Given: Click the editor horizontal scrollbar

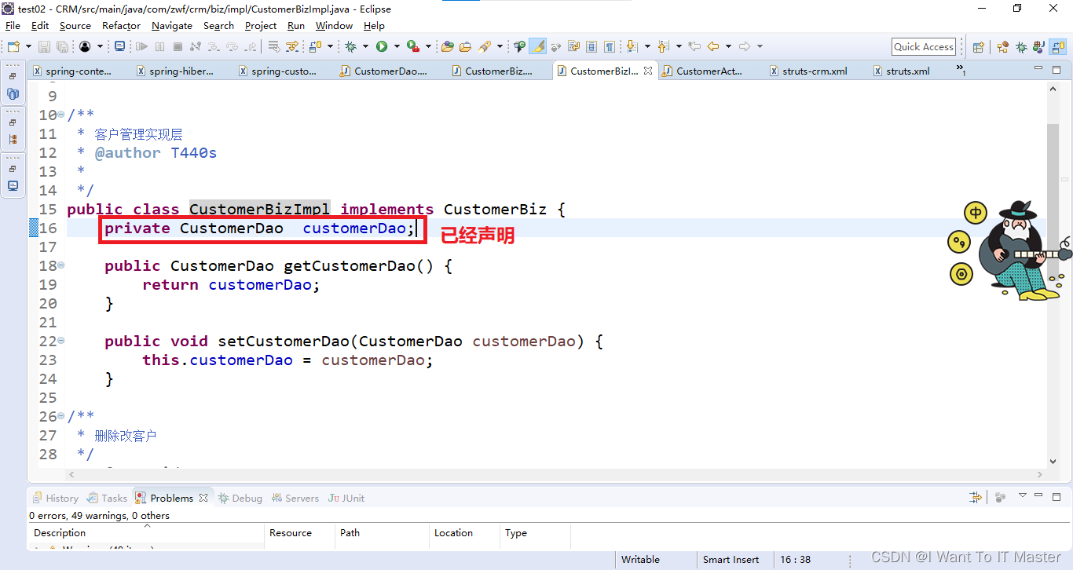Looking at the screenshot, I should coord(555,474).
